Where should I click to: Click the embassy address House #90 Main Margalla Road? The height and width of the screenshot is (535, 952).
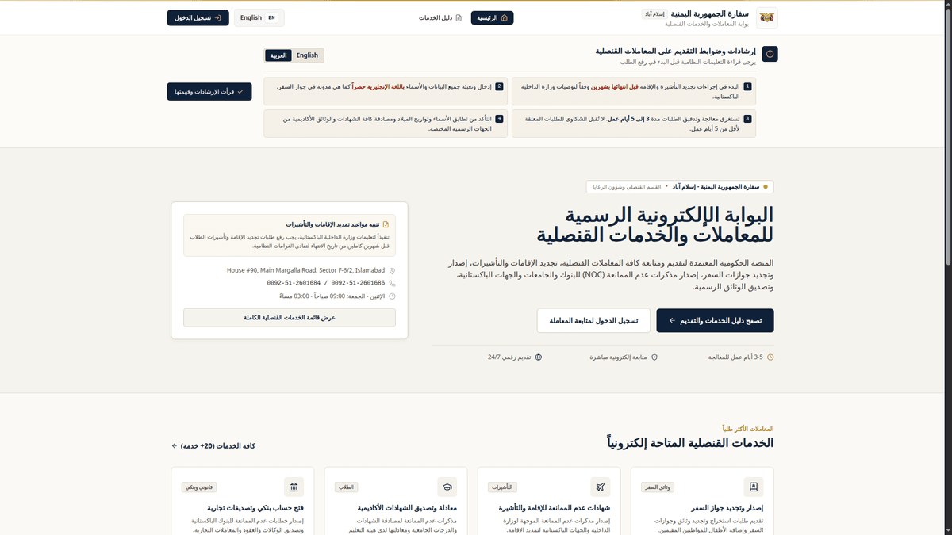point(305,270)
